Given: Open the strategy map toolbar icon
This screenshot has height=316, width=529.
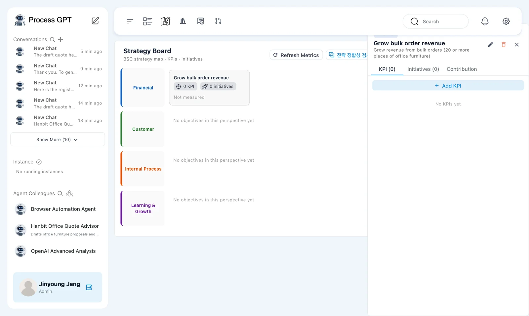Looking at the screenshot, I should [x=165, y=21].
